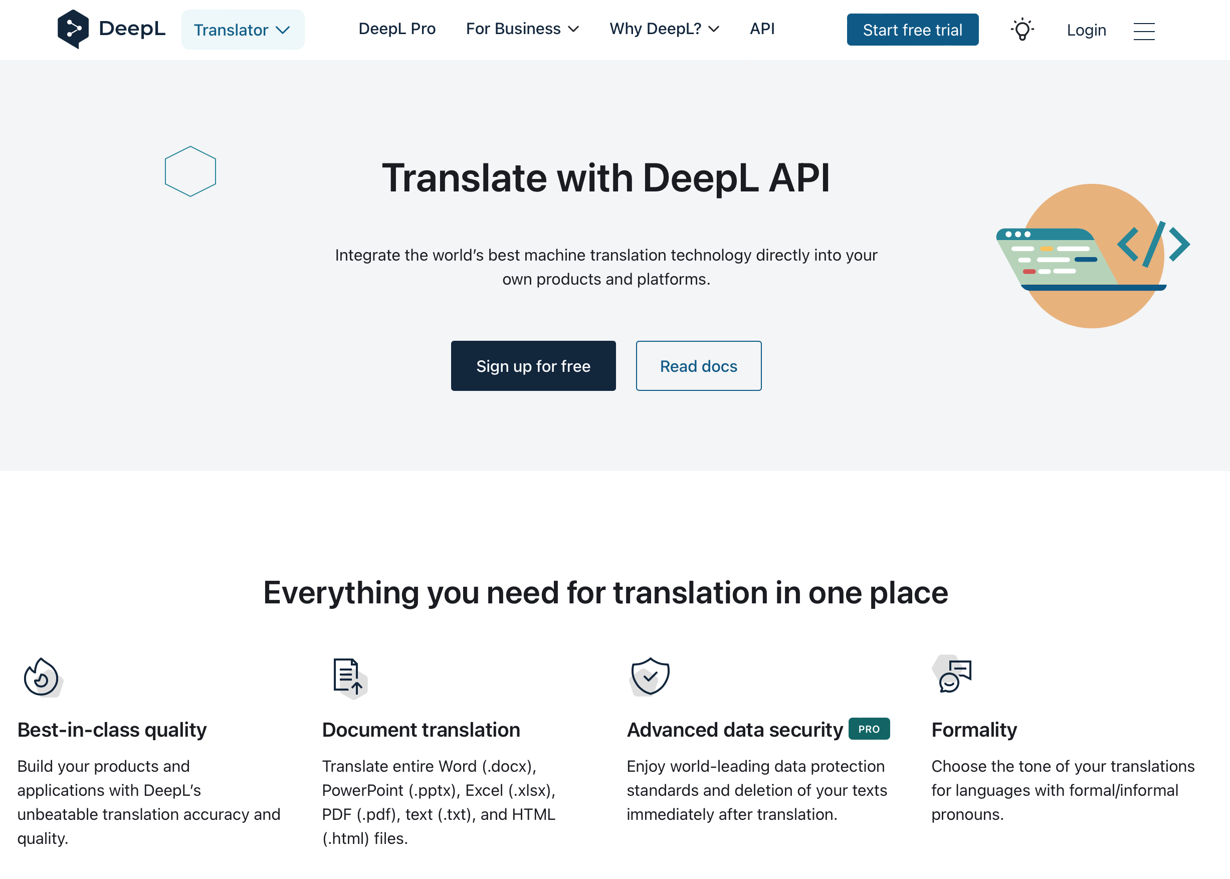Image resolution: width=1230 pixels, height=879 pixels.
Task: Open the Read docs button
Action: click(x=698, y=366)
